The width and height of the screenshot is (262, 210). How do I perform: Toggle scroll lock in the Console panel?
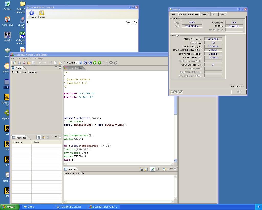(146, 169)
